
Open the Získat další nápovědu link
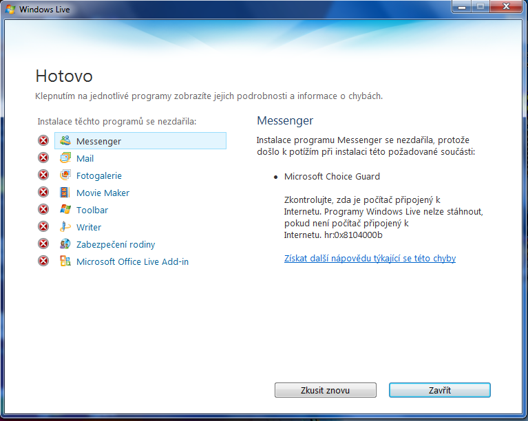[370, 259]
